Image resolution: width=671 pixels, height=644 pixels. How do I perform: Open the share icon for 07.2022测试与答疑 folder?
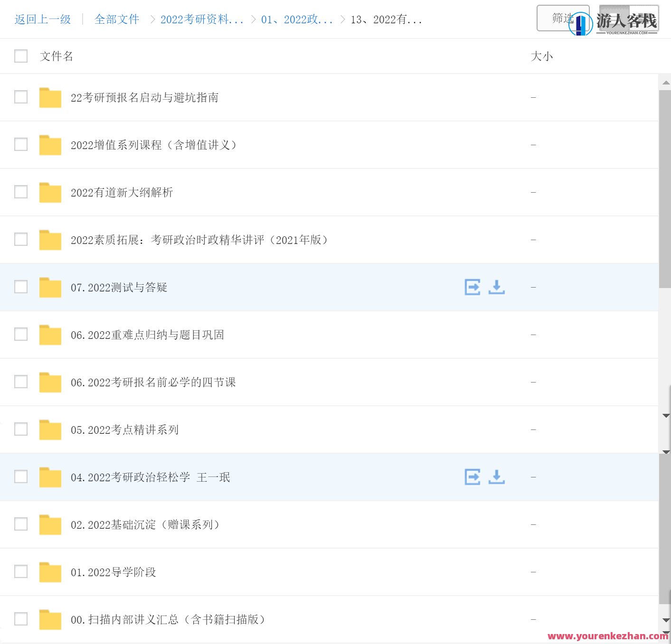tap(472, 287)
